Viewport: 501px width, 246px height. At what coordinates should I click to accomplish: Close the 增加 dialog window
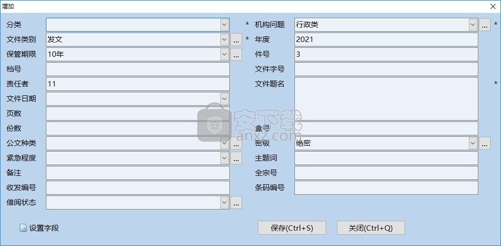[493, 6]
